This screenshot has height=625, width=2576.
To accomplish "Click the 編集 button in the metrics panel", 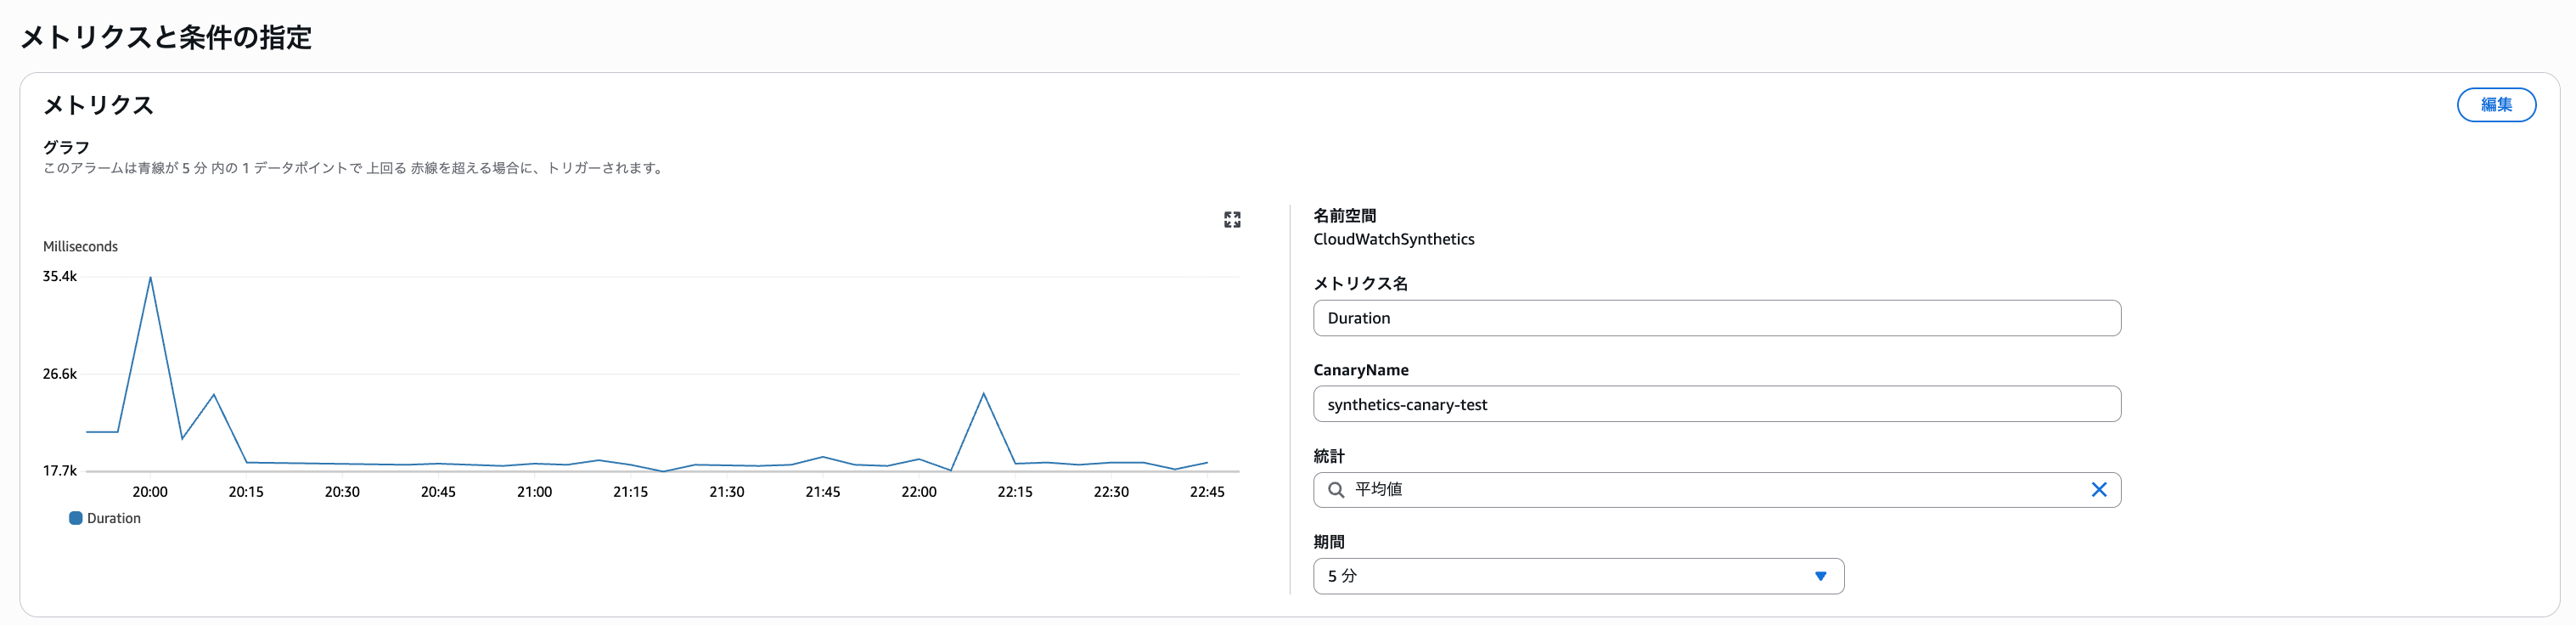I will [x=2495, y=105].
